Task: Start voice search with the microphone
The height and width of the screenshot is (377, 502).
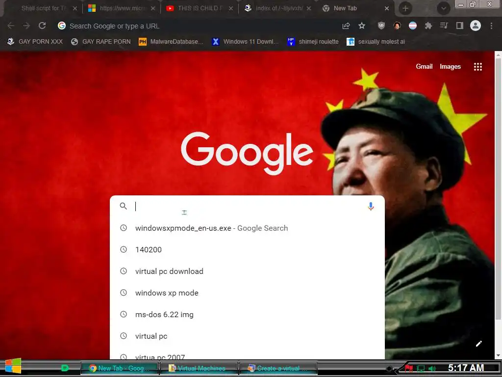Action: tap(371, 206)
